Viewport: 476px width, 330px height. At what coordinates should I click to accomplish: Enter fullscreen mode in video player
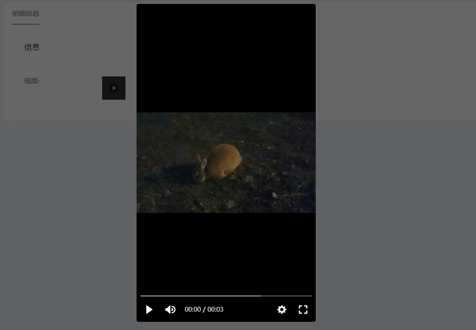pos(303,309)
